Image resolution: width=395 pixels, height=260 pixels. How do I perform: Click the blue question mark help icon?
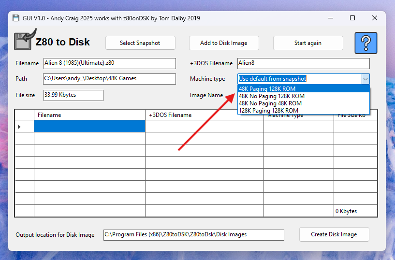(x=366, y=43)
